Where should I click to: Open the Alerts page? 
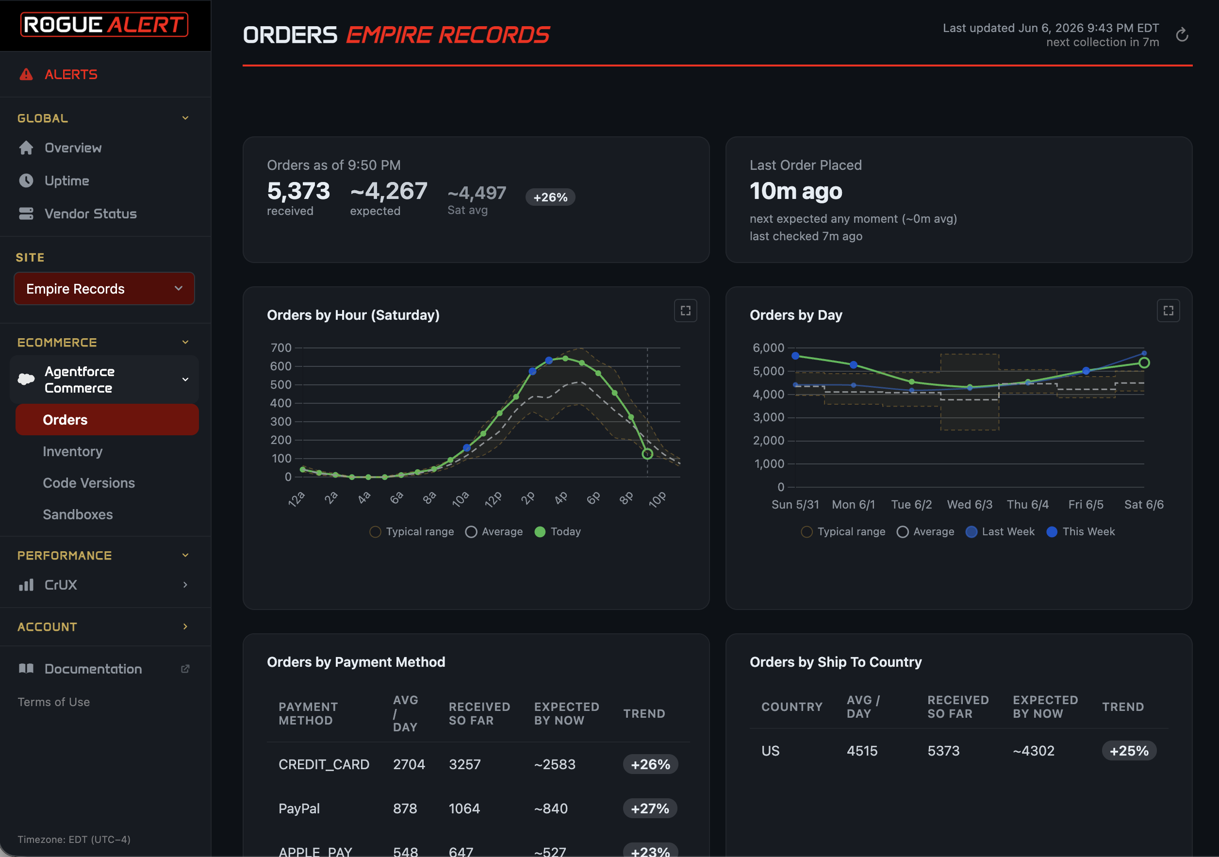[x=71, y=74]
